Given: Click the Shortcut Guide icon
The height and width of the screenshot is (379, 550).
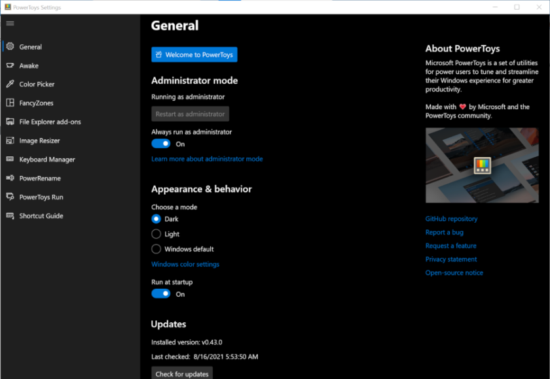Looking at the screenshot, I should pos(10,216).
